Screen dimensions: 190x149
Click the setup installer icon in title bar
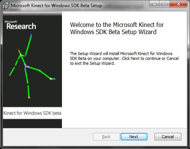(6, 6)
